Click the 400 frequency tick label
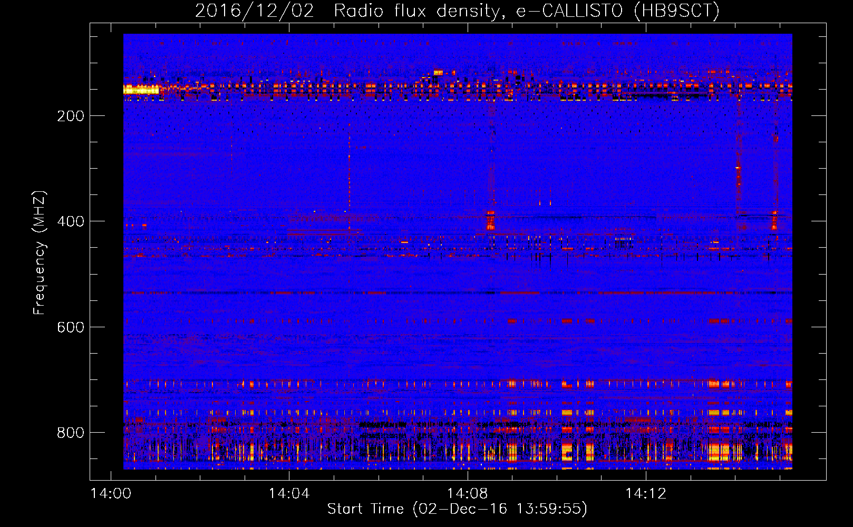853x527 pixels. click(71, 221)
